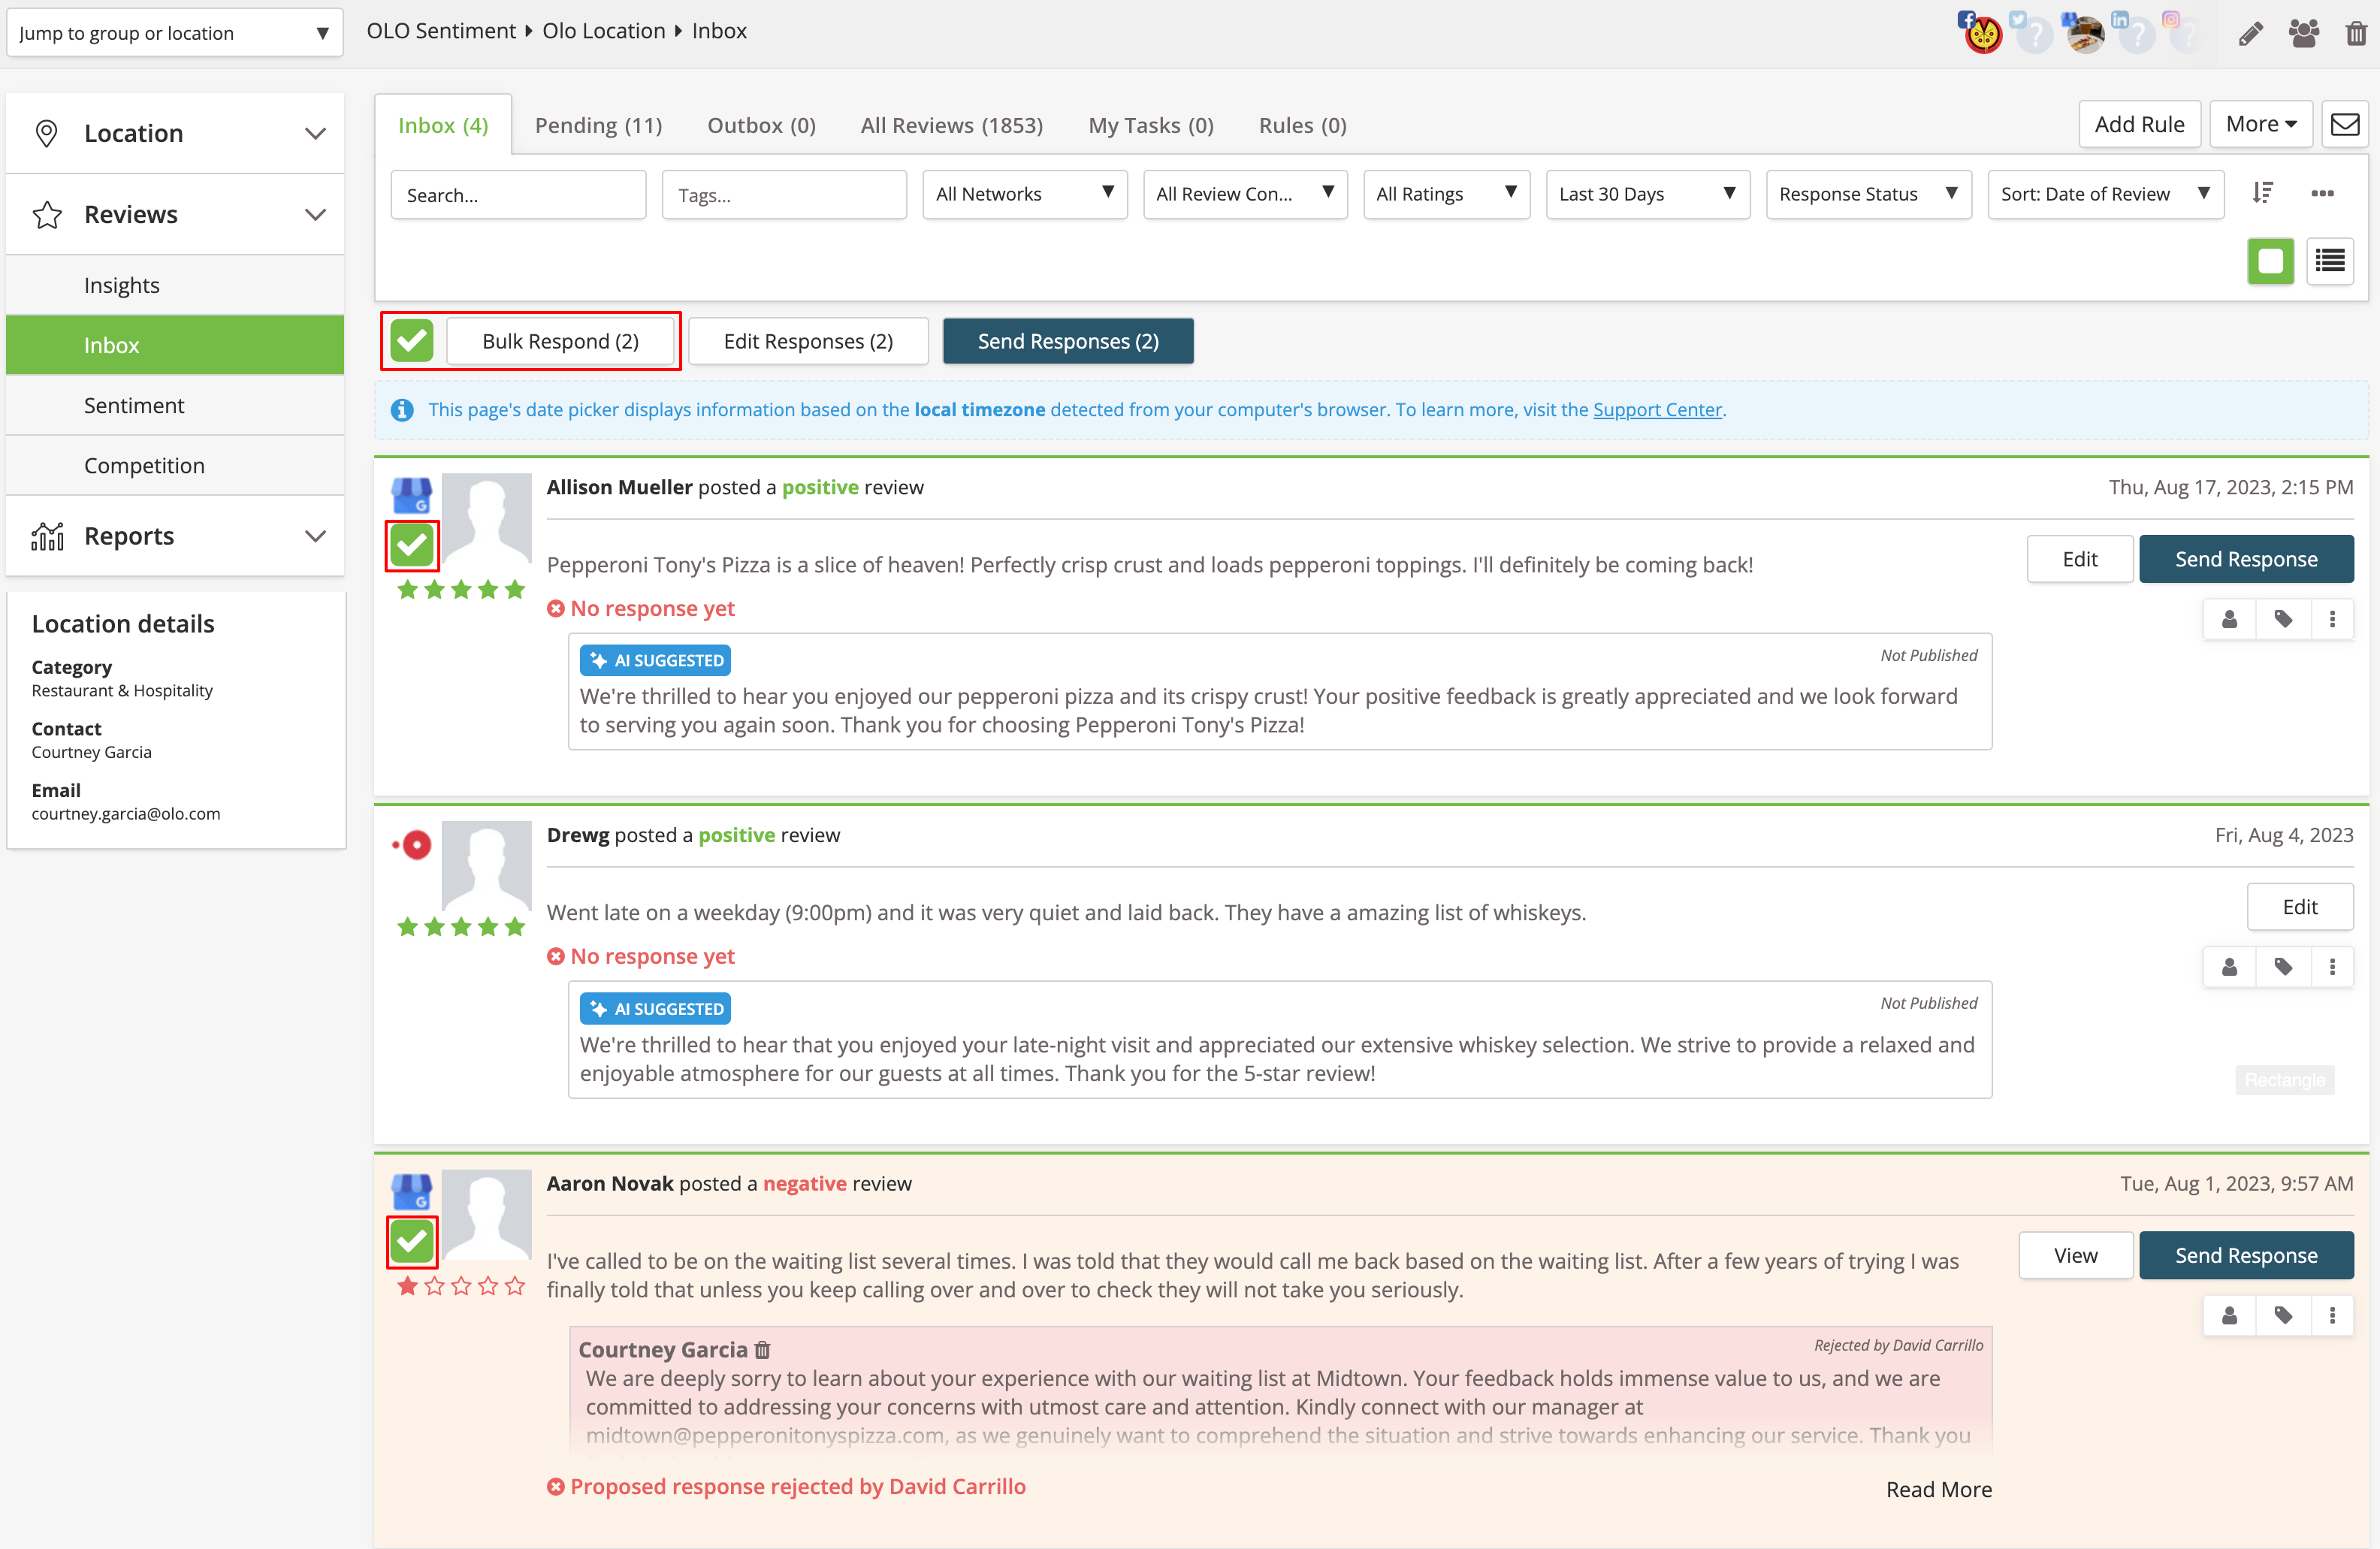The height and width of the screenshot is (1549, 2380).
Task: Click View on Aaron Novak review
Action: point(2075,1255)
